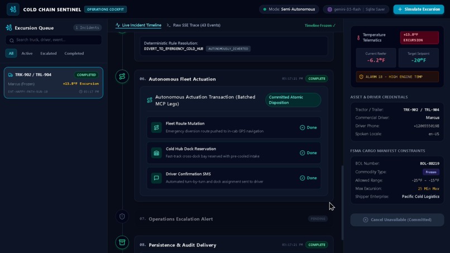Select the Completed queue filter
This screenshot has height=253, width=450.
(74, 54)
